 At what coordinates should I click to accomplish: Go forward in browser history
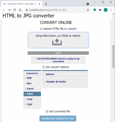[9, 10]
